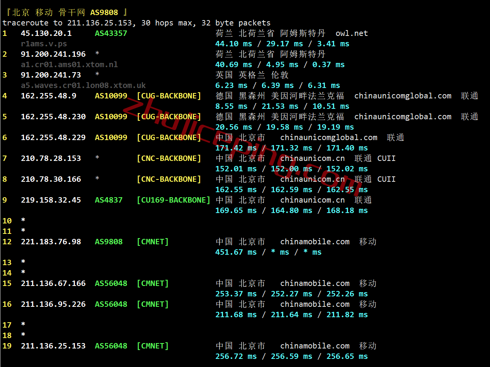Click the header text "北京 移动 骨干网"
Screen dimensions: 490x367
tap(48, 13)
